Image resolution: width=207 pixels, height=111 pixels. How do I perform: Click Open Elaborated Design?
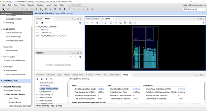(15, 61)
